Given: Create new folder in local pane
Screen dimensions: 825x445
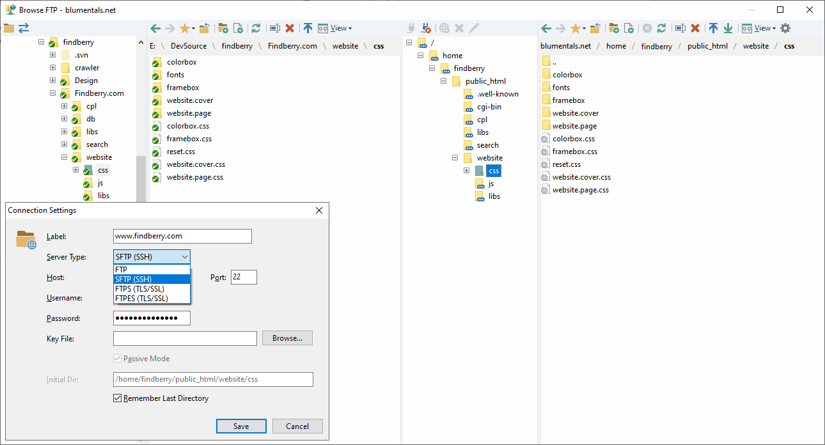Looking at the screenshot, I should pos(223,28).
